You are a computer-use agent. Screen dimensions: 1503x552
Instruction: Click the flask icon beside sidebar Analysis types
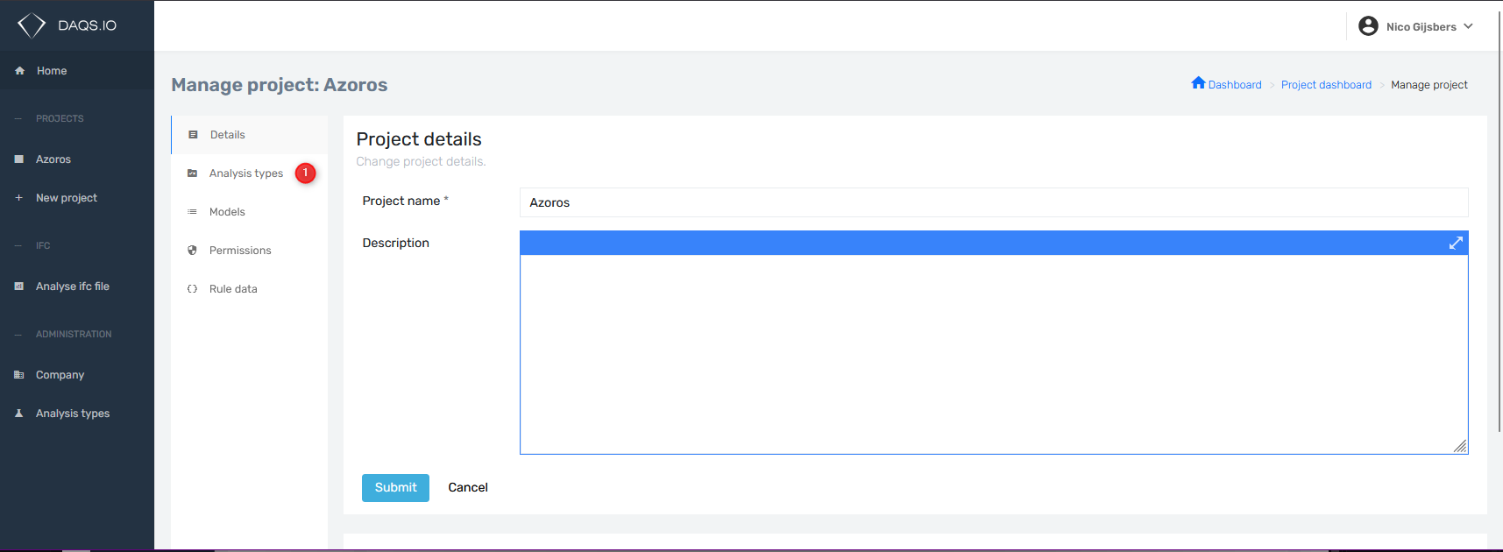(x=18, y=414)
